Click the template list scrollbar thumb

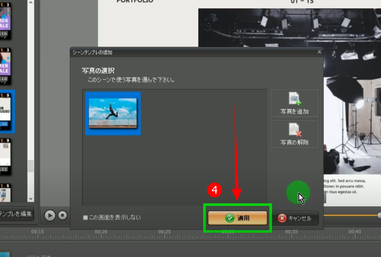[30, 166]
